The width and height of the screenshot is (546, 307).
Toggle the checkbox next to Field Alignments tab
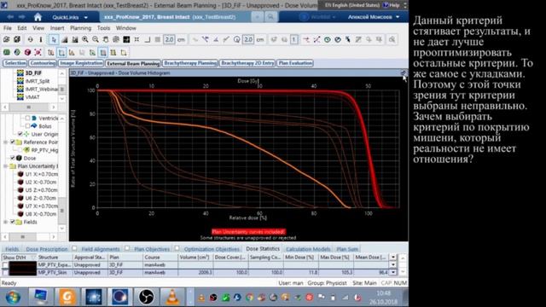pyautogui.click(x=74, y=248)
